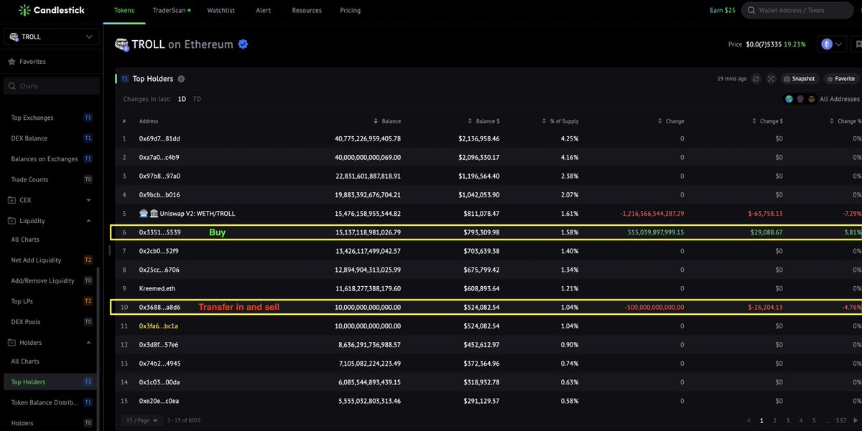Sort by Balance $ column header

click(x=483, y=121)
